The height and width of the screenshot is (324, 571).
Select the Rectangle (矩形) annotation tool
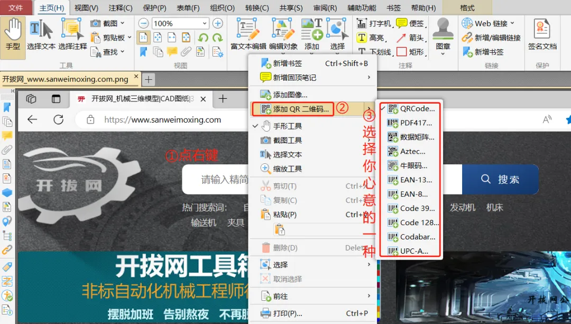[411, 52]
